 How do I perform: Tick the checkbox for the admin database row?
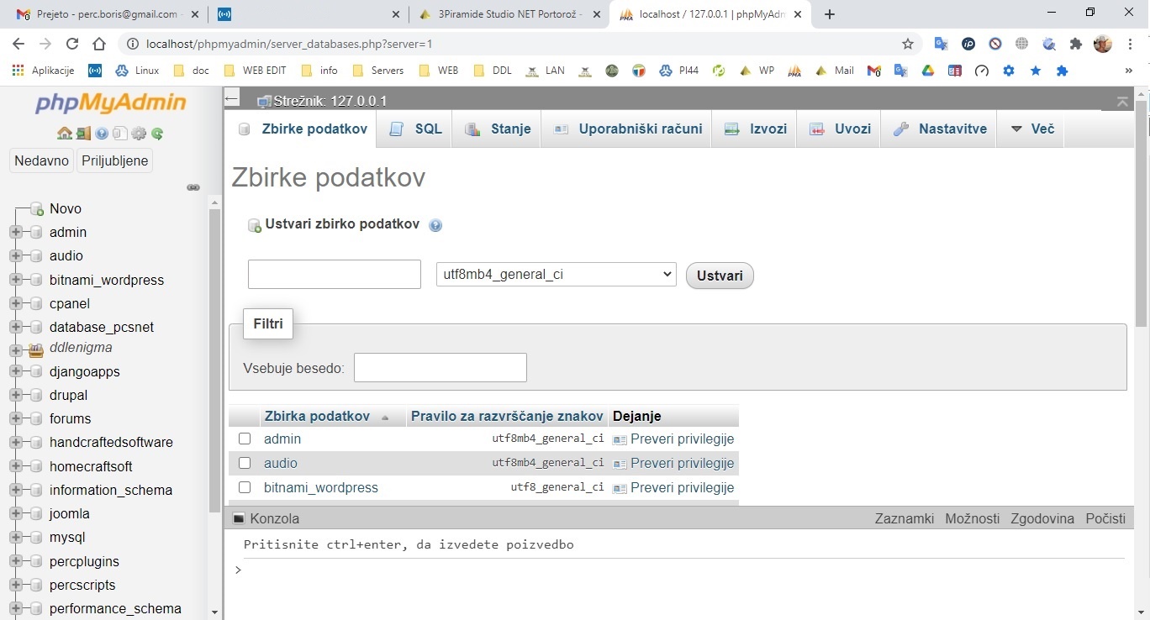(245, 439)
